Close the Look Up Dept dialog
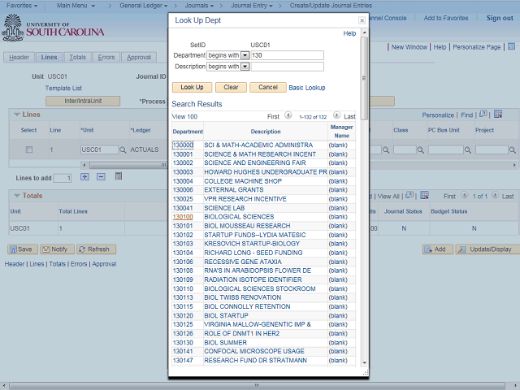The image size is (520, 390). pos(362,20)
